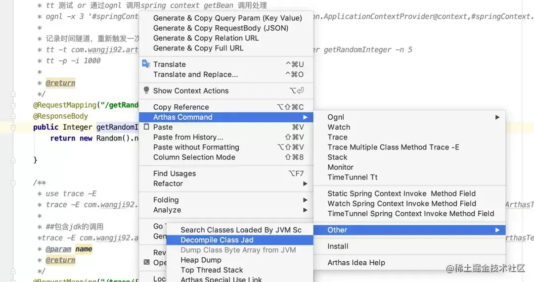The image size is (534, 282).
Task: Collapse fold marker beside public Integer line
Action: coord(13,128)
